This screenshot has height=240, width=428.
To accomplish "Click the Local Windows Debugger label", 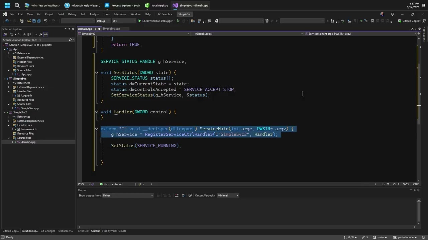I will [x=157, y=21].
